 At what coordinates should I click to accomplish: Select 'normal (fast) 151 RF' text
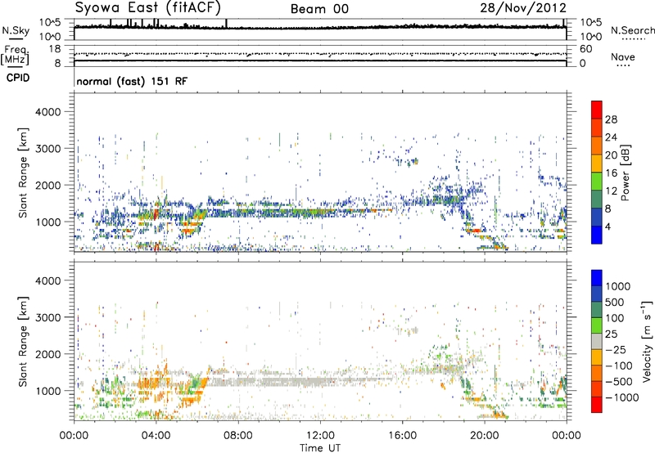(132, 81)
